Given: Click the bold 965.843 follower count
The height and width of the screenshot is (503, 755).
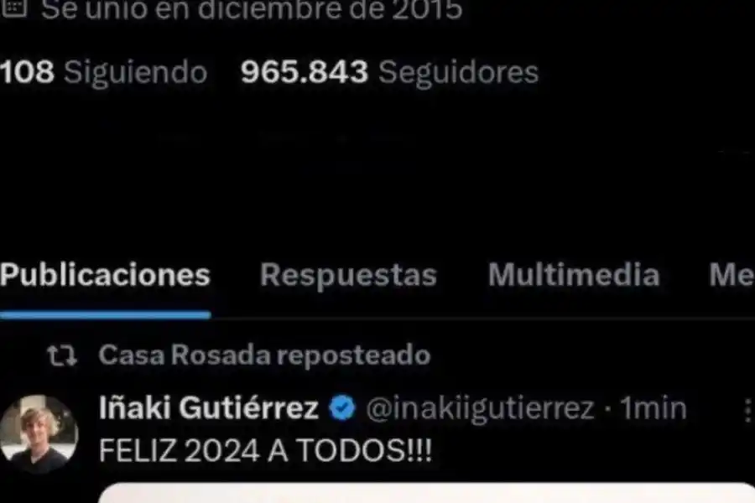Looking at the screenshot, I should click(x=305, y=72).
